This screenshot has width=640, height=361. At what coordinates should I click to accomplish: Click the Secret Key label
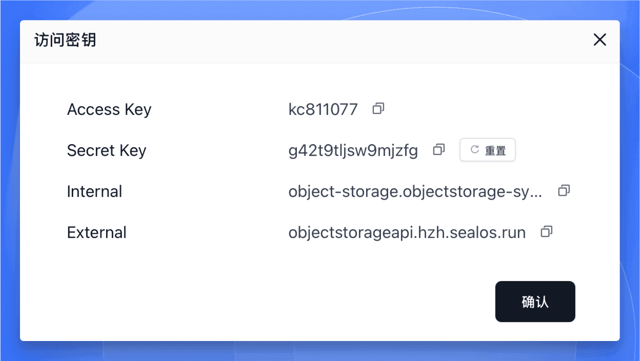pyautogui.click(x=107, y=151)
